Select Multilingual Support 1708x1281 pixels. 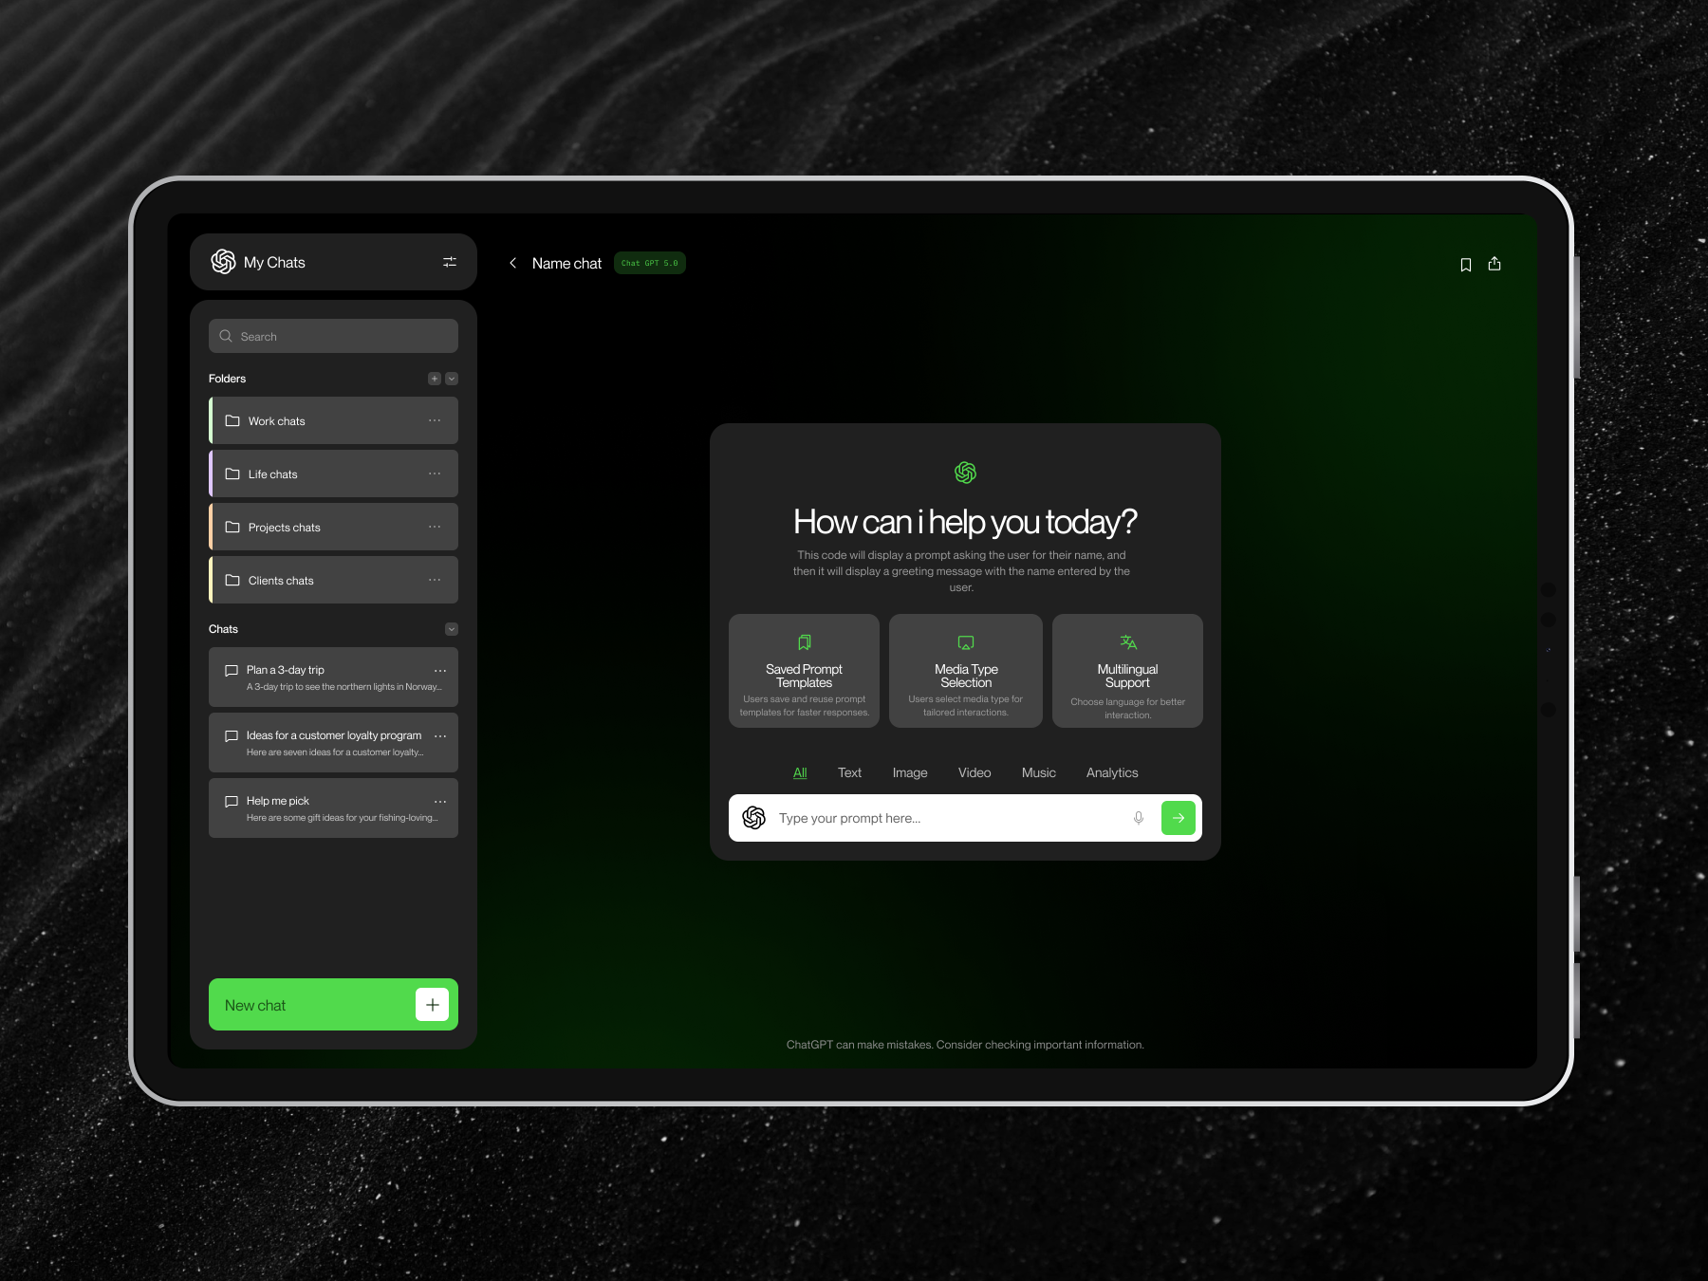[1127, 670]
